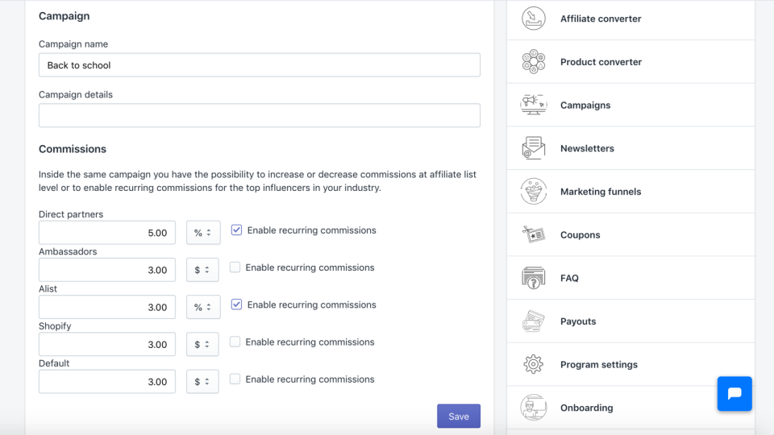The height and width of the screenshot is (435, 774).
Task: Select the Marketing funnels icon
Action: [x=533, y=192]
